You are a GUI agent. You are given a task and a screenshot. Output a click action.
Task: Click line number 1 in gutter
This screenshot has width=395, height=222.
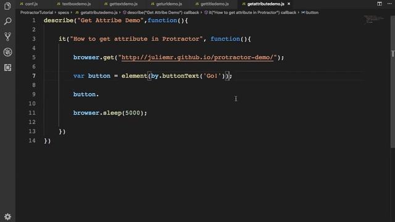(34, 20)
